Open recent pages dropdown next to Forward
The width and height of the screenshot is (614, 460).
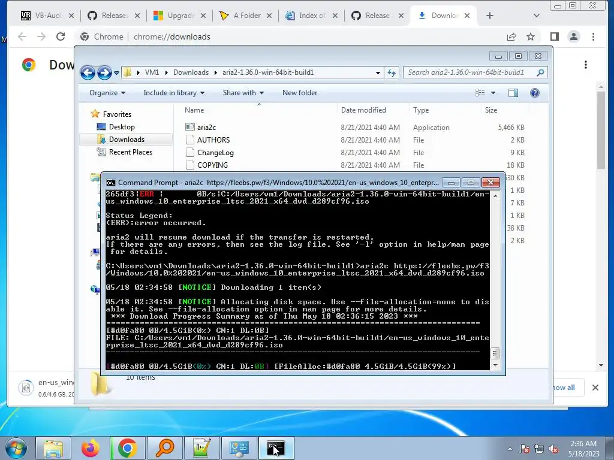click(x=116, y=73)
